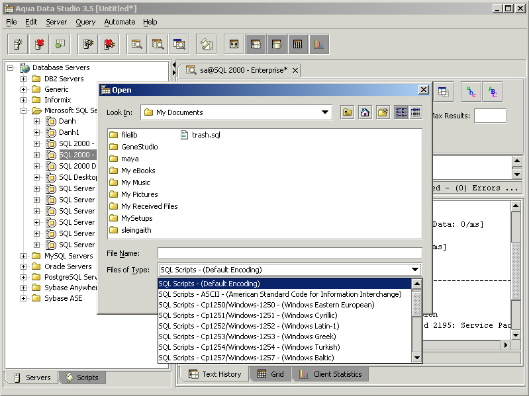Switch to the Text History tab

(215, 374)
